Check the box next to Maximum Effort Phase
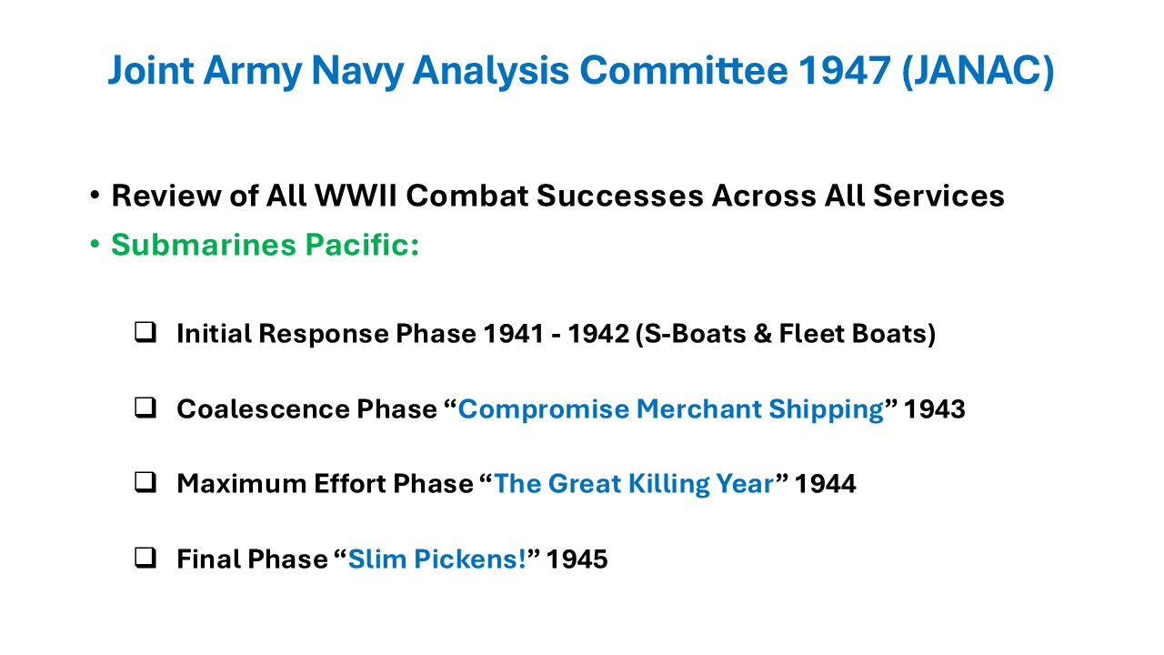The height and width of the screenshot is (655, 1164). tap(144, 484)
